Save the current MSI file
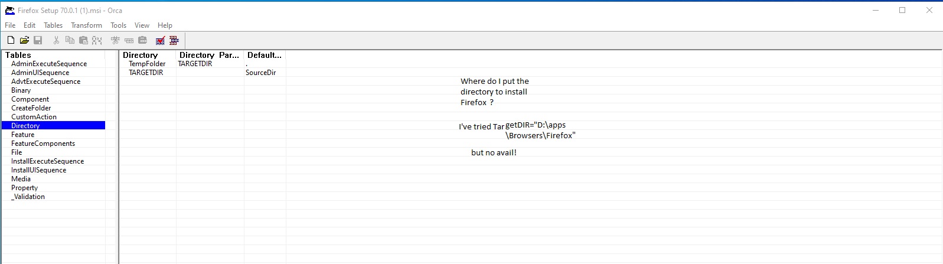This screenshot has height=264, width=943. click(x=38, y=40)
